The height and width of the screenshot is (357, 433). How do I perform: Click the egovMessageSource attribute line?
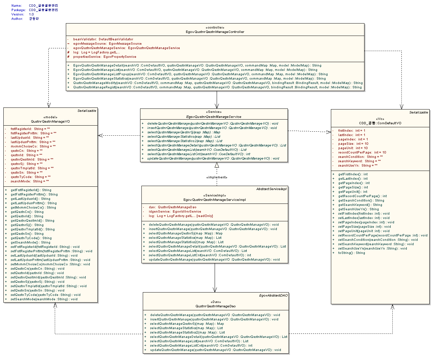click(107, 44)
